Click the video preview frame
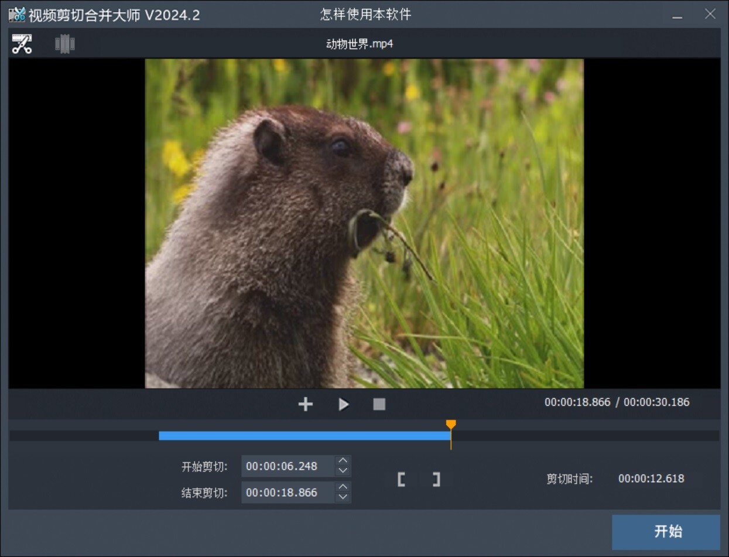The image size is (729, 557). [x=364, y=224]
